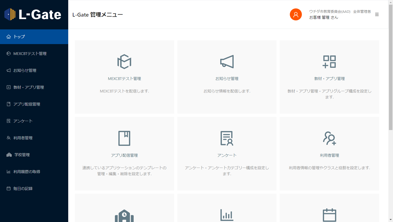
Task: Click the large calendar icon in bottom row
Action: click(x=329, y=215)
